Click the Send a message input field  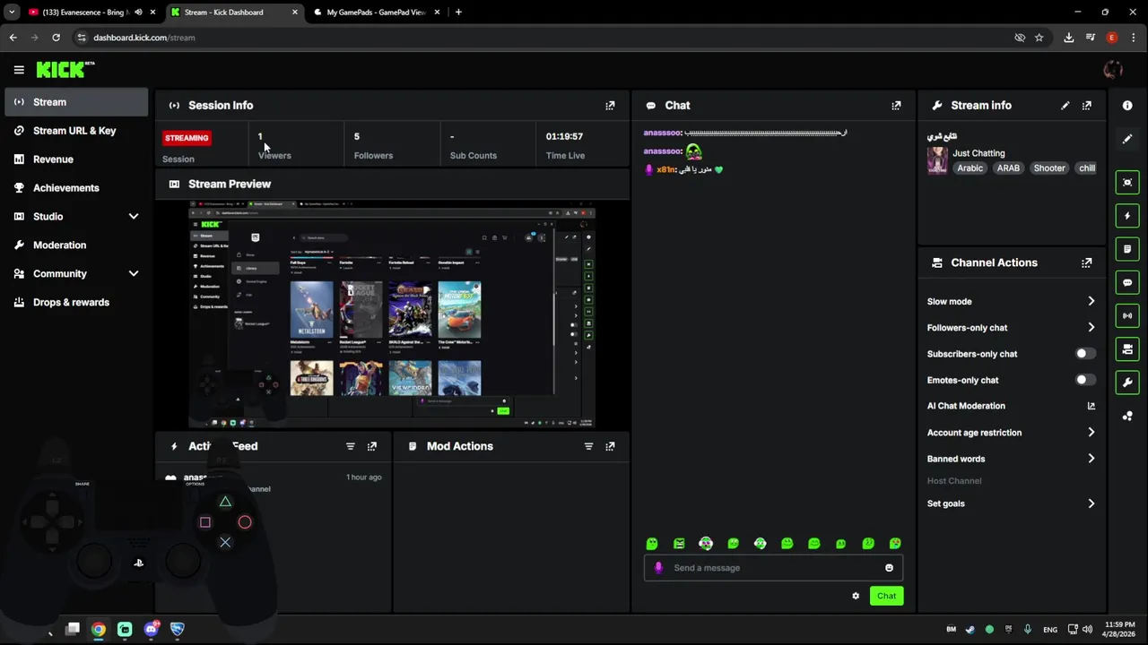773,568
